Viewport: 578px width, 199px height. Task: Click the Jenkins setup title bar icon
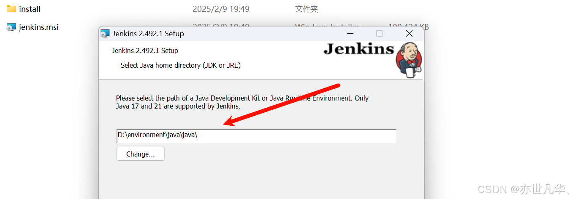click(x=105, y=34)
